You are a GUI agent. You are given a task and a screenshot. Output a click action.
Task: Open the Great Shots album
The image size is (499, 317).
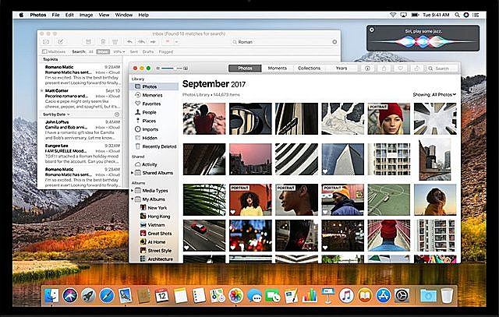[156, 234]
